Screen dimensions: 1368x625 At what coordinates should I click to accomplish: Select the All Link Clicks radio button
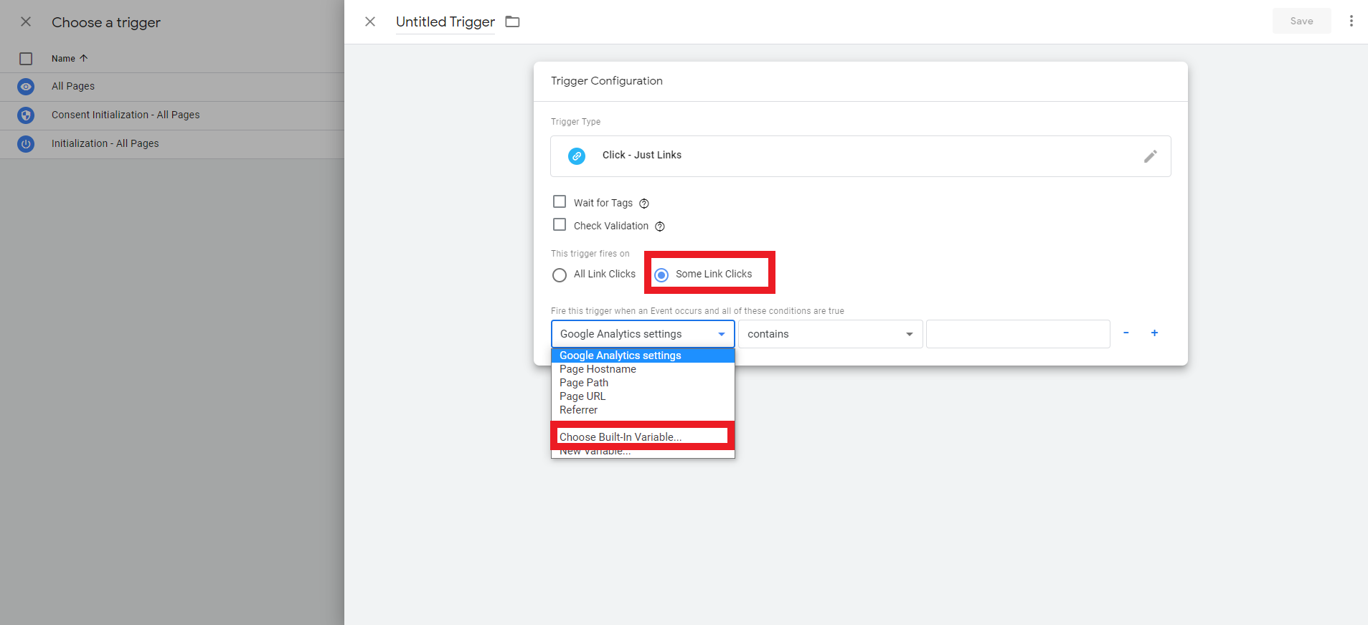point(560,275)
